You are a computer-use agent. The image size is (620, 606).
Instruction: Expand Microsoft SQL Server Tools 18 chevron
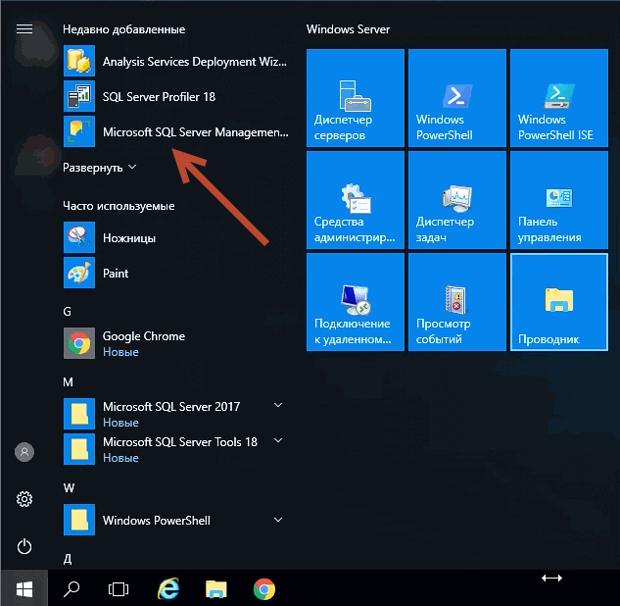point(278,440)
